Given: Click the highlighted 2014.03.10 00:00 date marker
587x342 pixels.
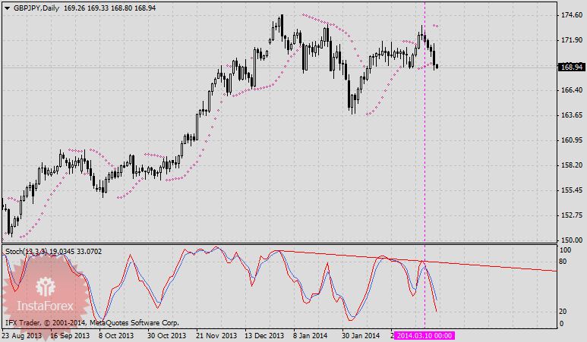Looking at the screenshot, I should [x=425, y=335].
